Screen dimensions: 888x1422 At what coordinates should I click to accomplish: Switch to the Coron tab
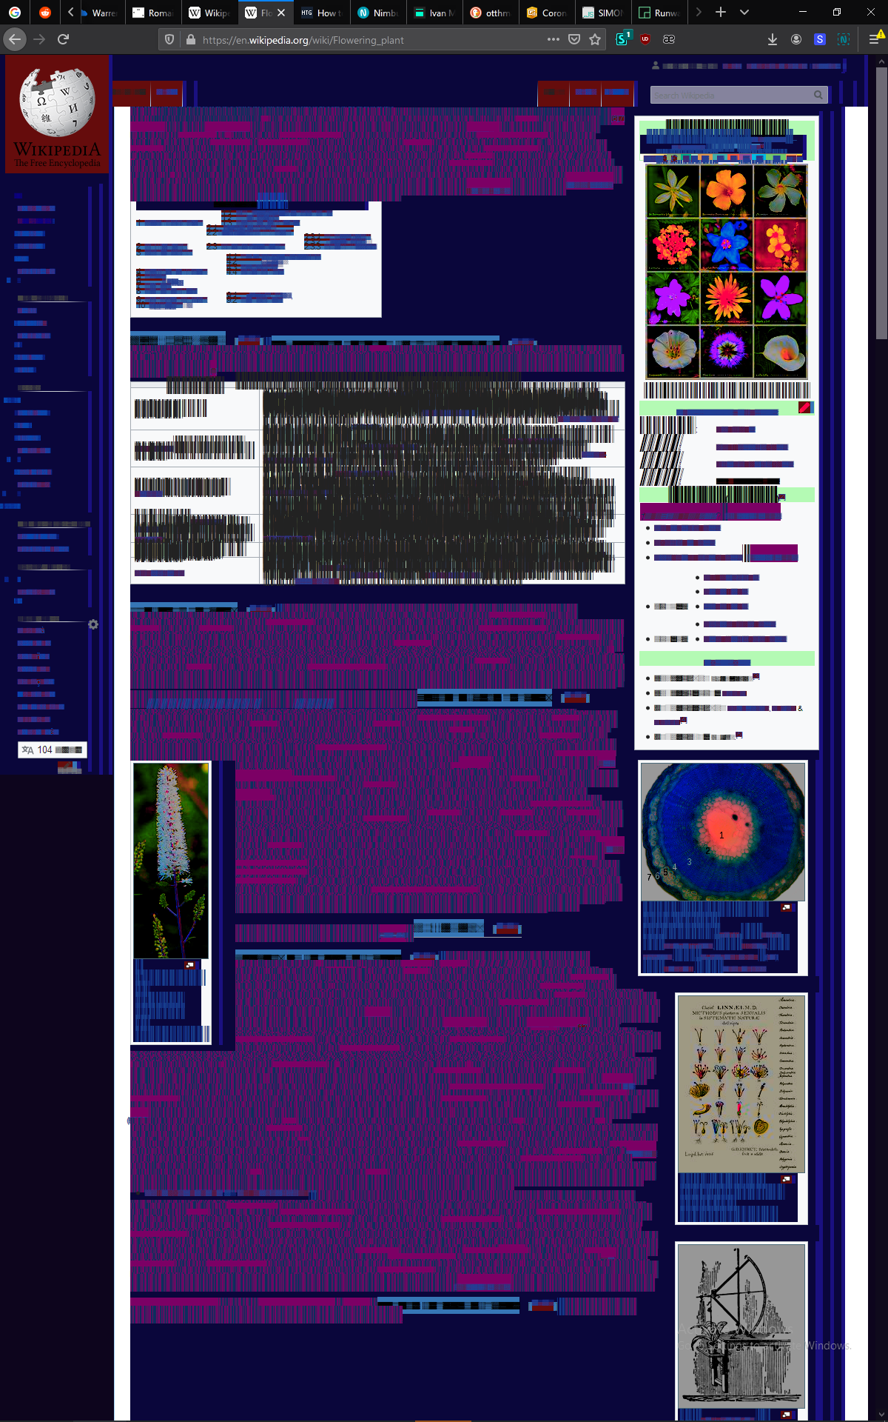[547, 13]
